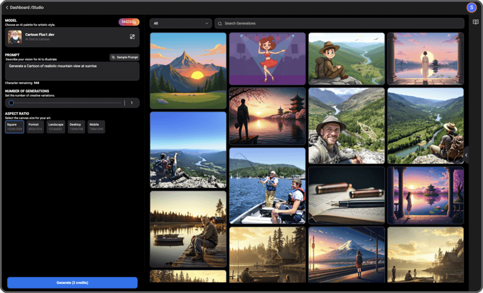The height and width of the screenshot is (293, 483).
Task: Go back using the Dashboard arrow
Action: 7,7
